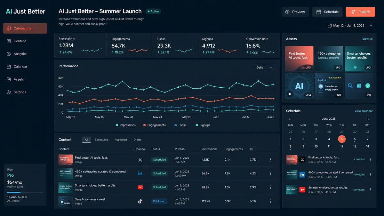Toggle Engagements series in chart legend
The image size is (384, 216).
point(154,125)
